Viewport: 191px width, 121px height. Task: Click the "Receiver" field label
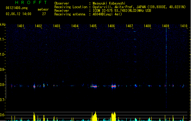tap(62, 11)
